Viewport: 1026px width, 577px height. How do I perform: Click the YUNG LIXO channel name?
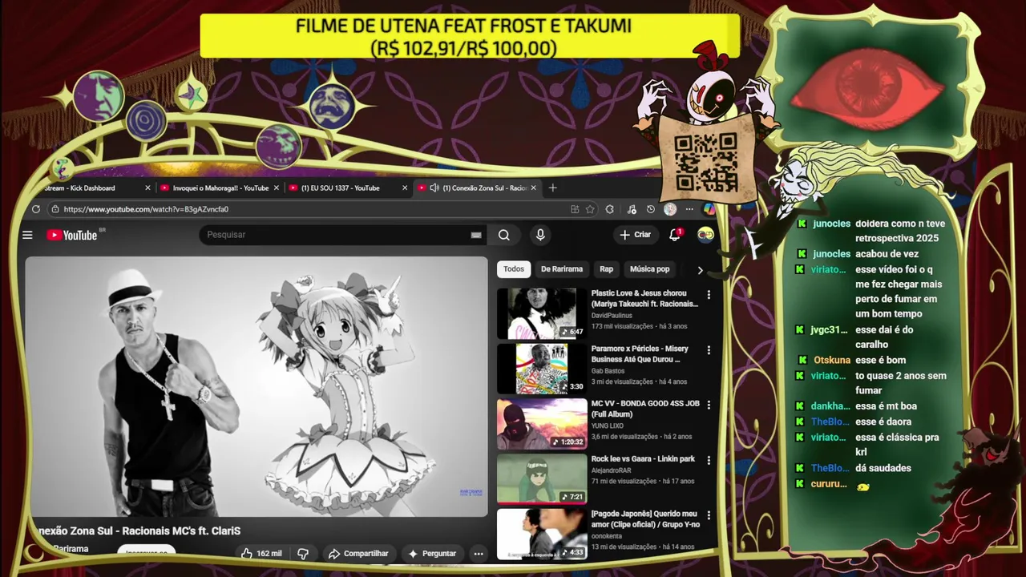point(608,426)
